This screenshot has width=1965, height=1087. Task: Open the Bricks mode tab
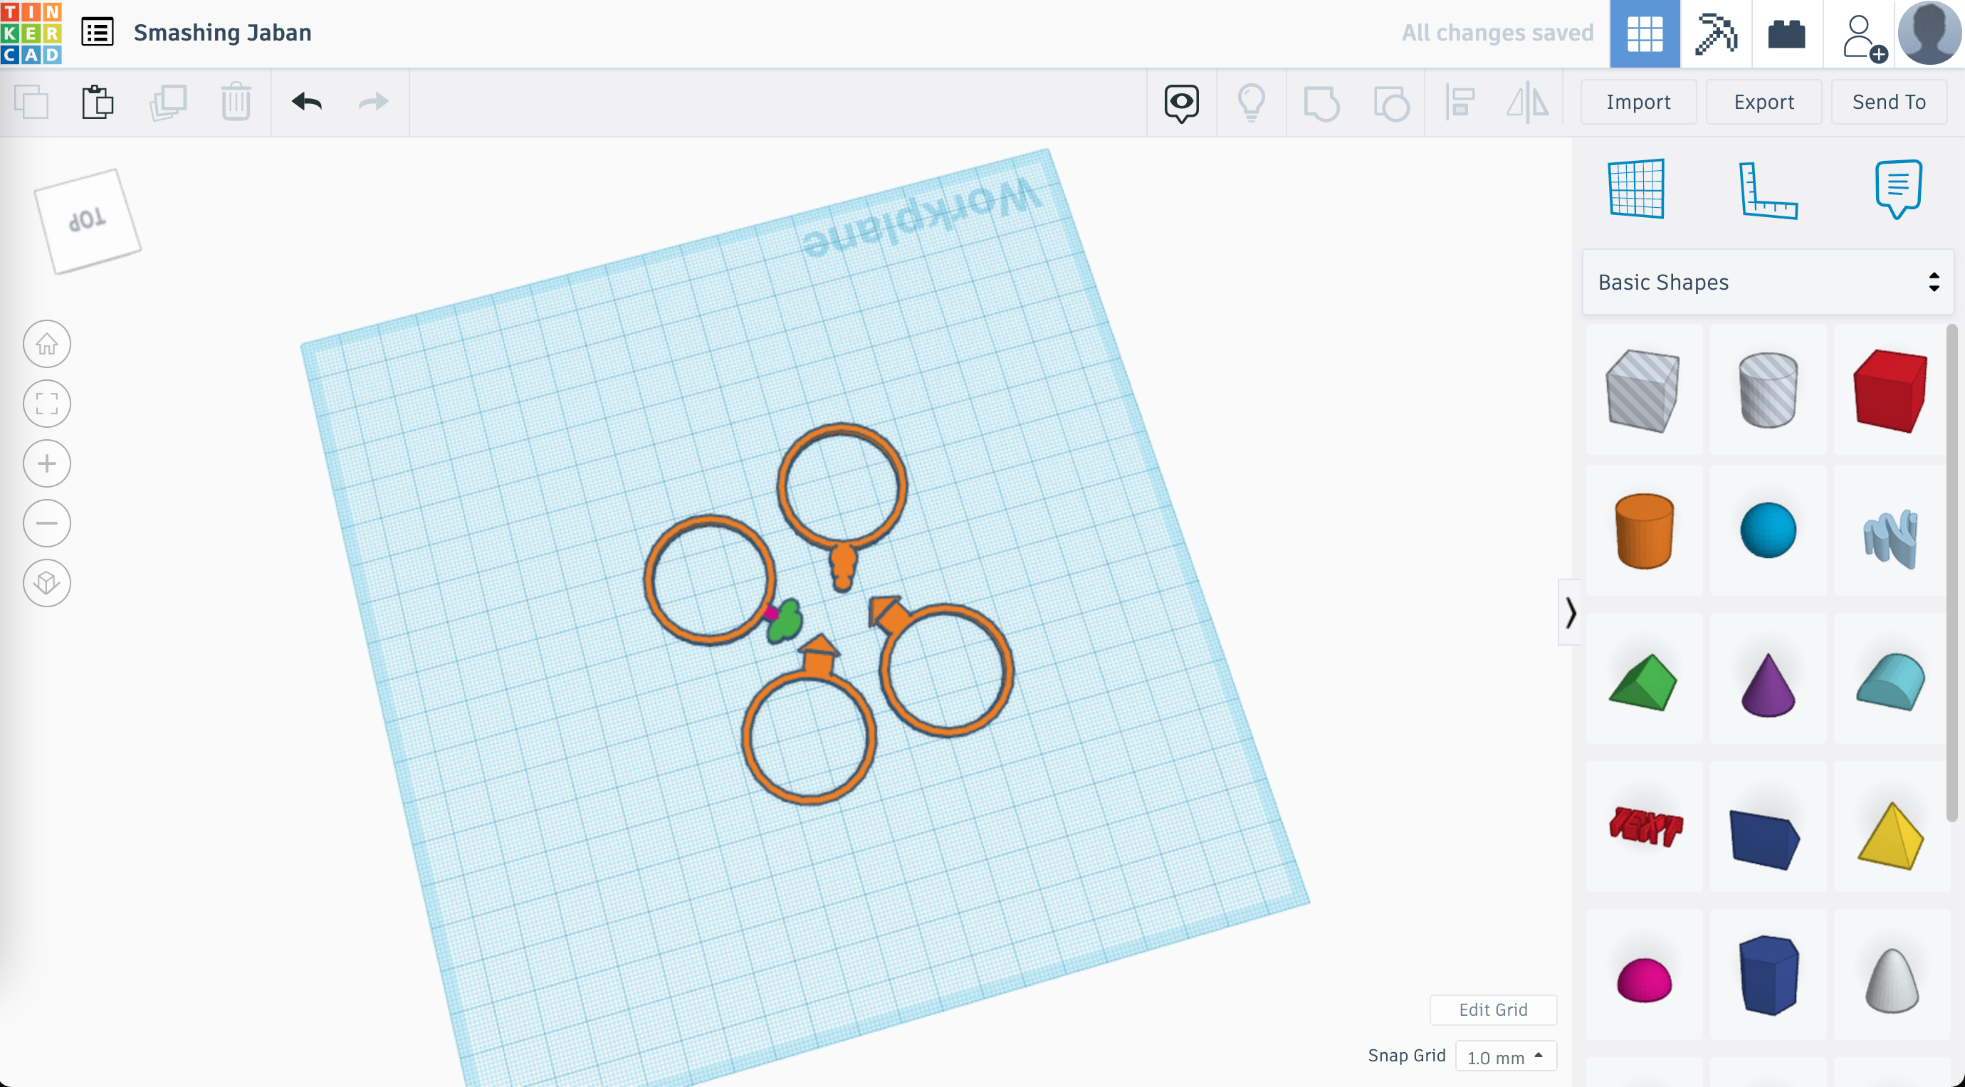click(x=1786, y=33)
